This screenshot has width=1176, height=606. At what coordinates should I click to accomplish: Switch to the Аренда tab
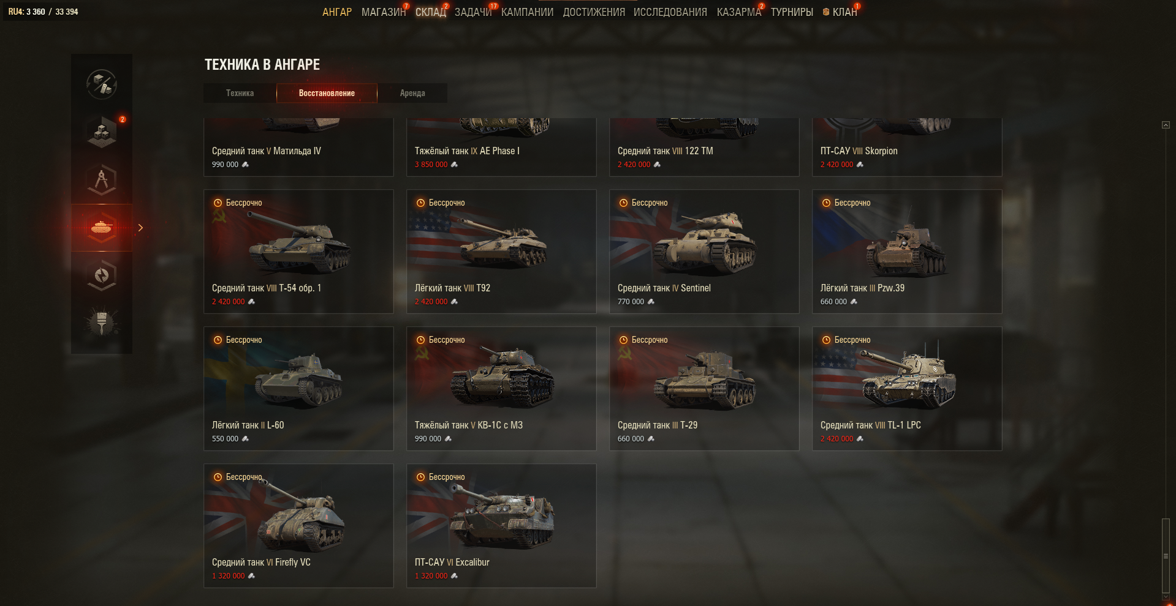coord(412,93)
